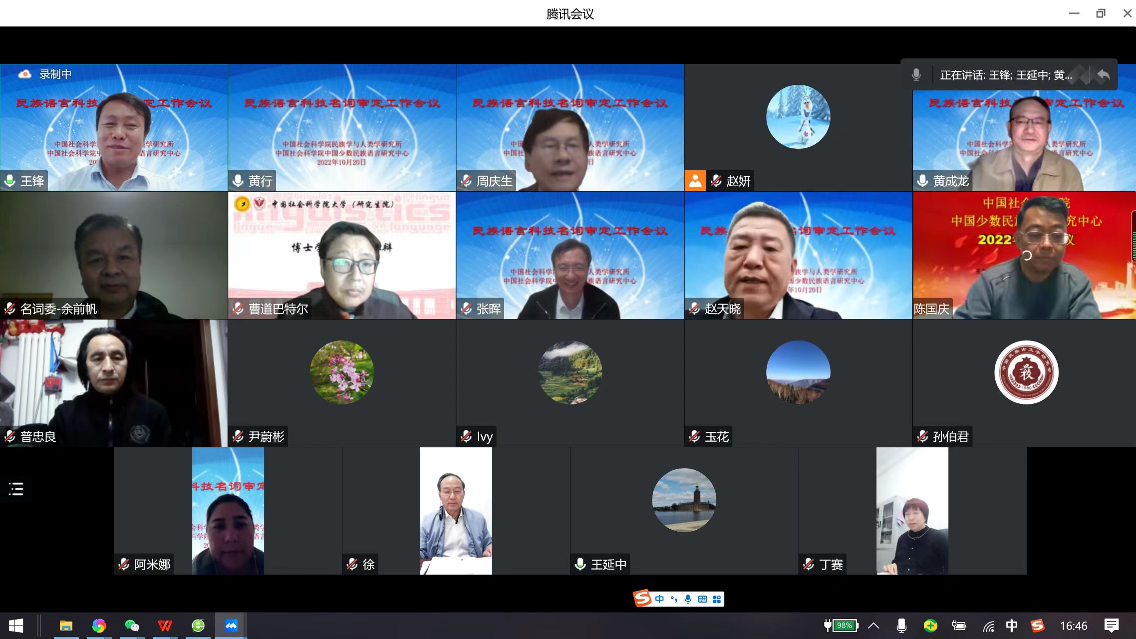Open WeChat from the taskbar

[x=132, y=626]
